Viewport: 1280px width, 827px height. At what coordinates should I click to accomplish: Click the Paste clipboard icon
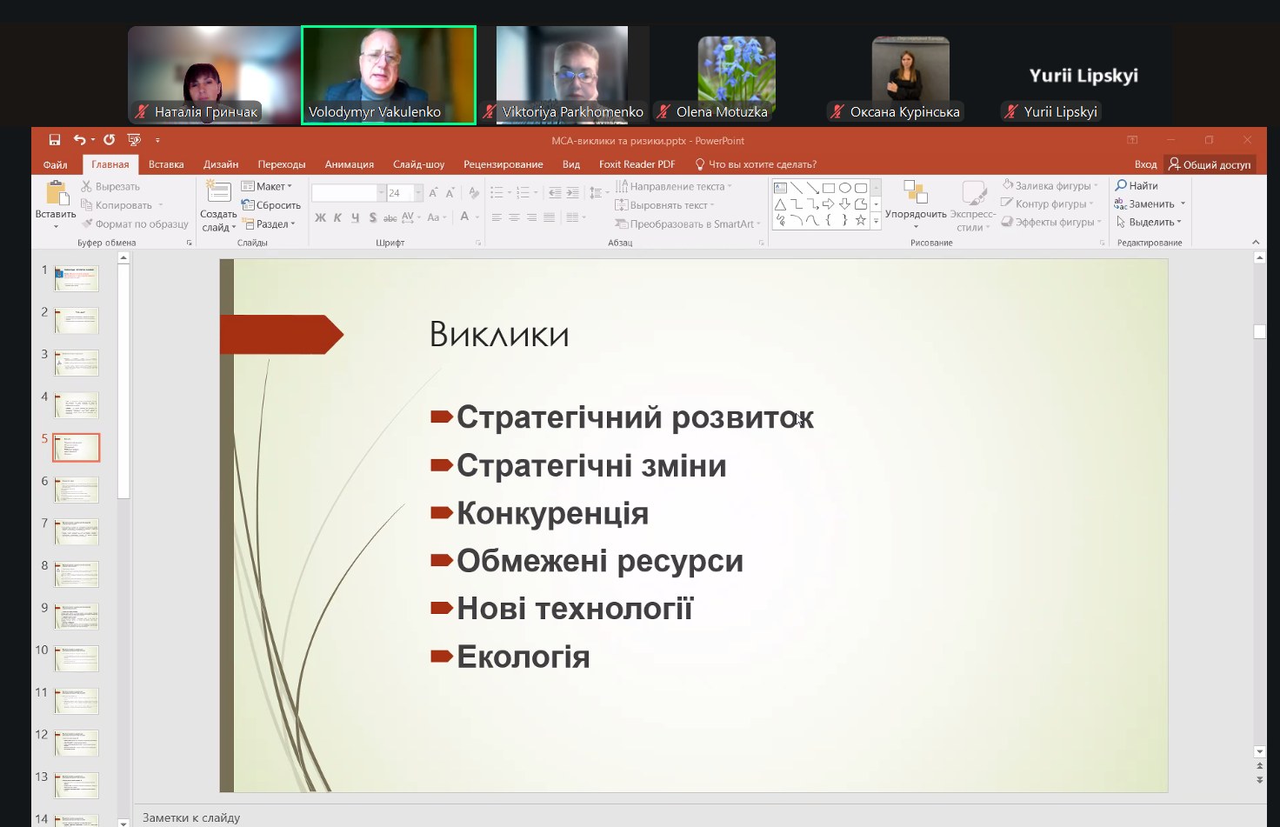(56, 193)
